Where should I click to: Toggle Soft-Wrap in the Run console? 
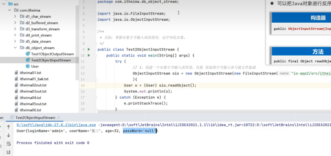click(x=8, y=143)
